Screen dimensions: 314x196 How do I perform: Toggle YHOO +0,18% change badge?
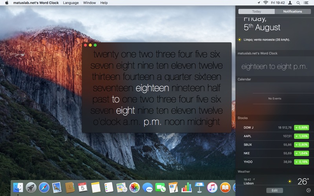pos(301,162)
